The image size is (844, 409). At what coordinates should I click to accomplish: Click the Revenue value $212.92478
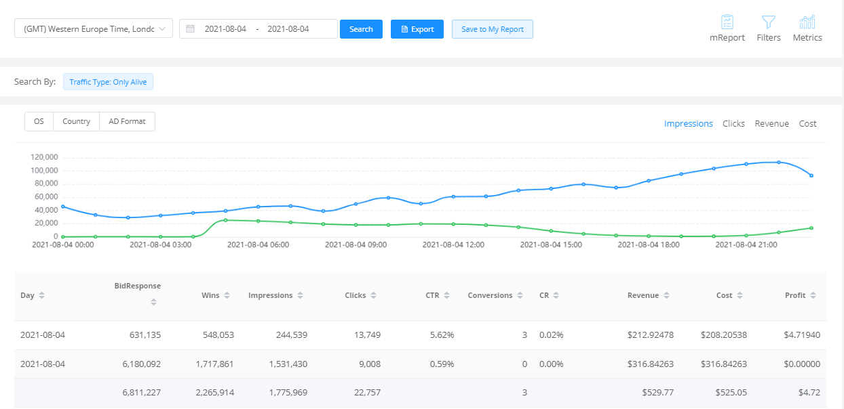pos(651,335)
